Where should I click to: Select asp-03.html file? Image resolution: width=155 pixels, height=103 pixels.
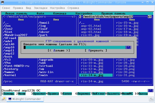click(91, 32)
